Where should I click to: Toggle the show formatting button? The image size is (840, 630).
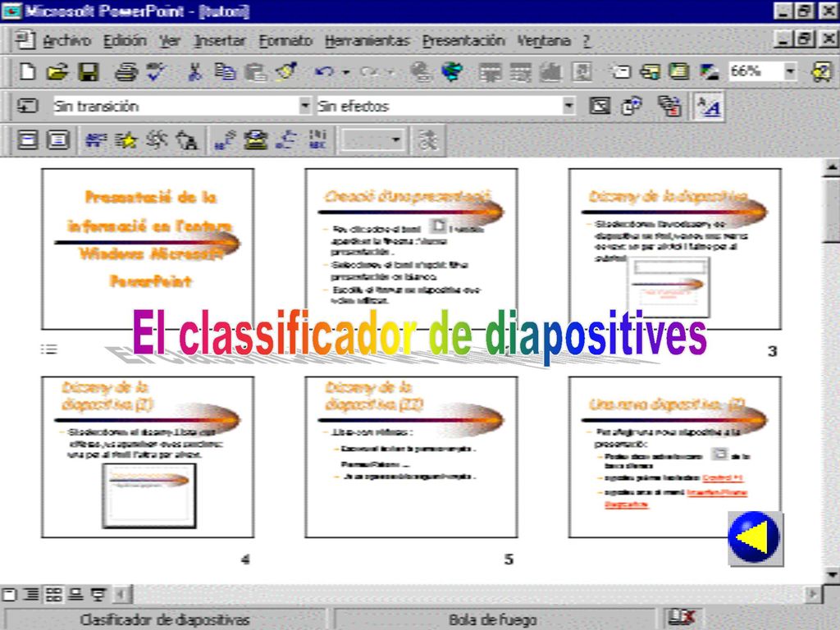coord(709,106)
